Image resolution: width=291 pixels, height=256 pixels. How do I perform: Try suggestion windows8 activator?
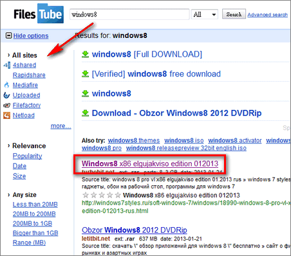pos(235,141)
